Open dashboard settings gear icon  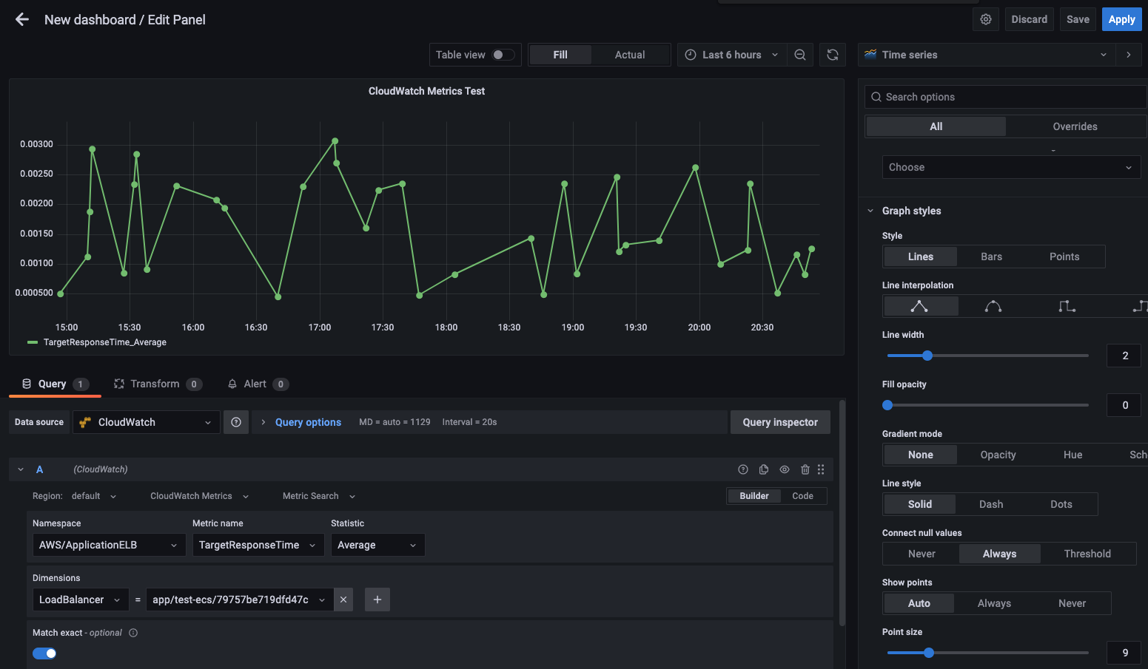986,19
